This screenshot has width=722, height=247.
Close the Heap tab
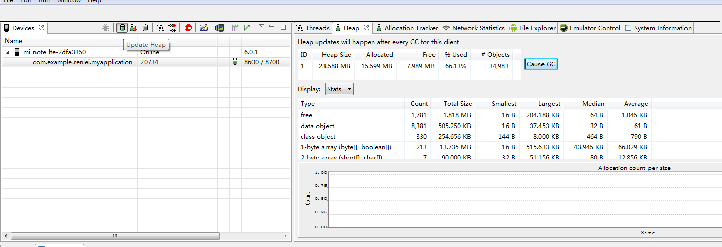coord(367,28)
